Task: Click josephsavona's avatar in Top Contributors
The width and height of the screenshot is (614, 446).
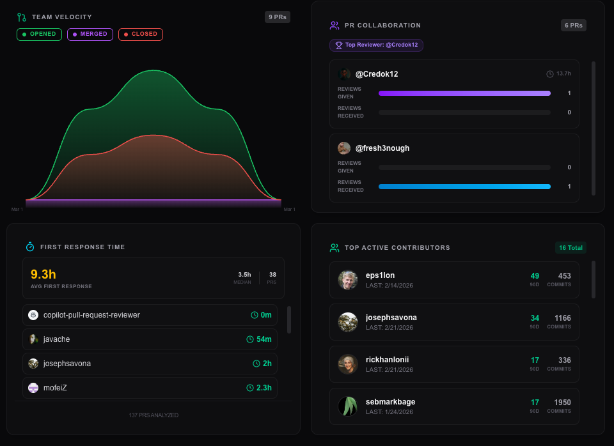Action: point(348,322)
